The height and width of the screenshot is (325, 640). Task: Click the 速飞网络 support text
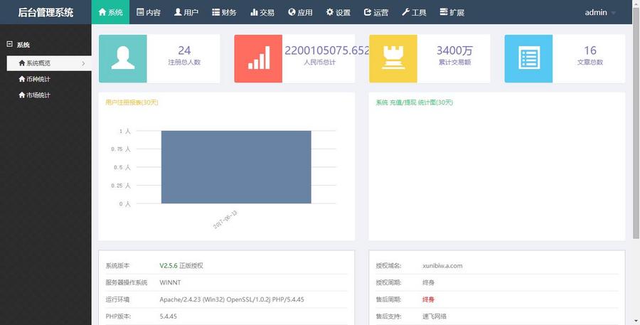[434, 316]
